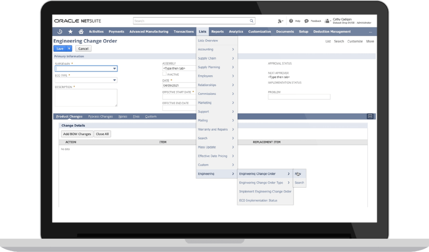Open the Deduction Management menu

332,32
